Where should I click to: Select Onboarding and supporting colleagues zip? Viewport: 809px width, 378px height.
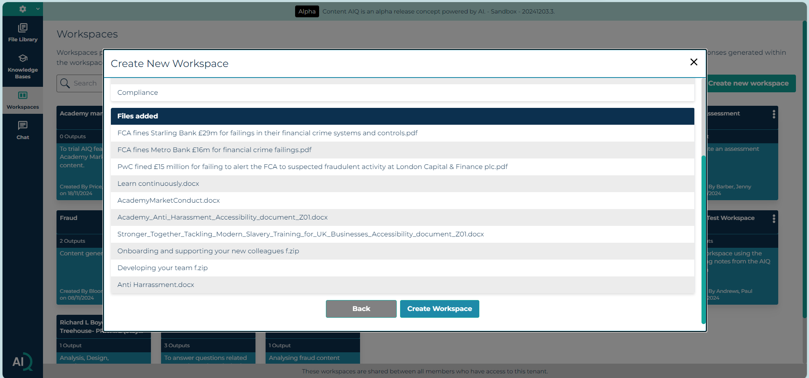pos(403,251)
